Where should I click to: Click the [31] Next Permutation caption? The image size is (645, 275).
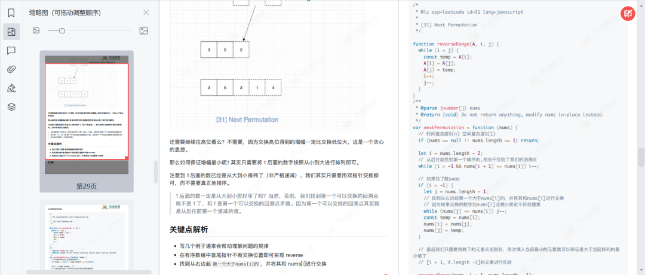[x=247, y=120]
